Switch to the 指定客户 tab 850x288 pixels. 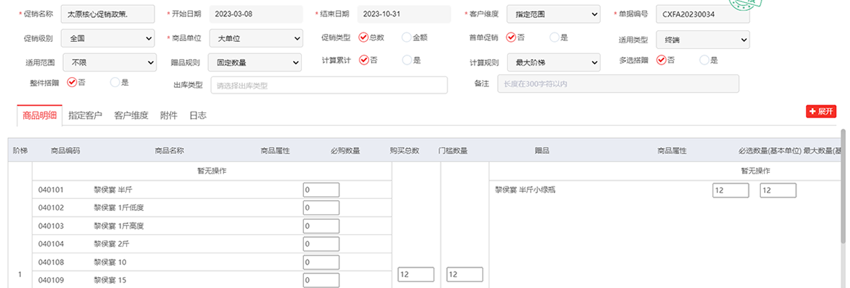point(85,115)
